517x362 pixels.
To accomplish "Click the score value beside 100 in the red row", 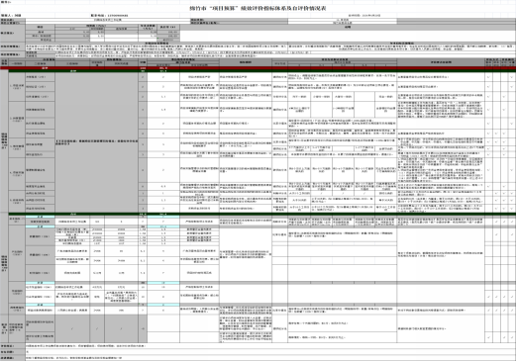I will point(163,68).
